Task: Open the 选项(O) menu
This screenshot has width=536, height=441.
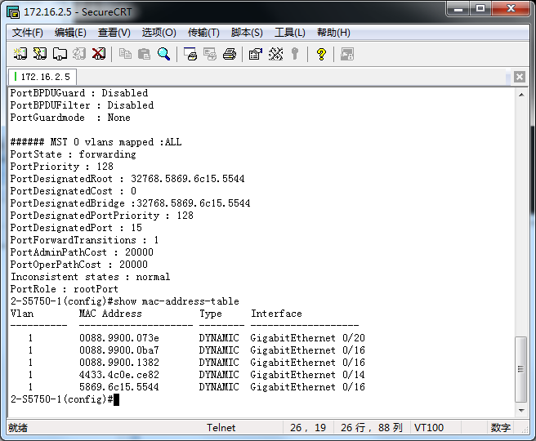Action: coord(159,33)
